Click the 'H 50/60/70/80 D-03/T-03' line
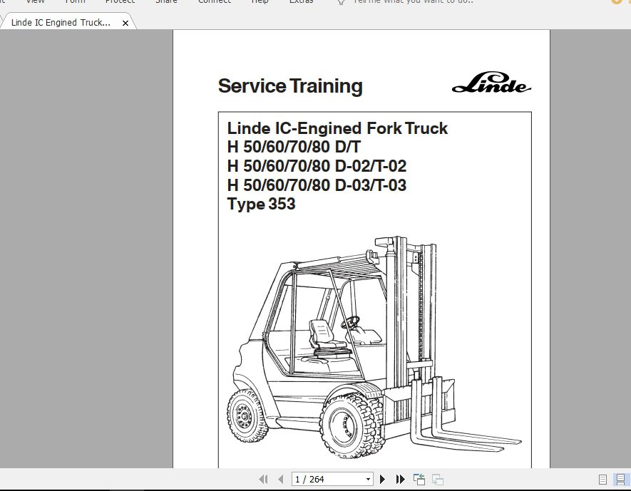Screen dimensions: 631x491 (317, 185)
